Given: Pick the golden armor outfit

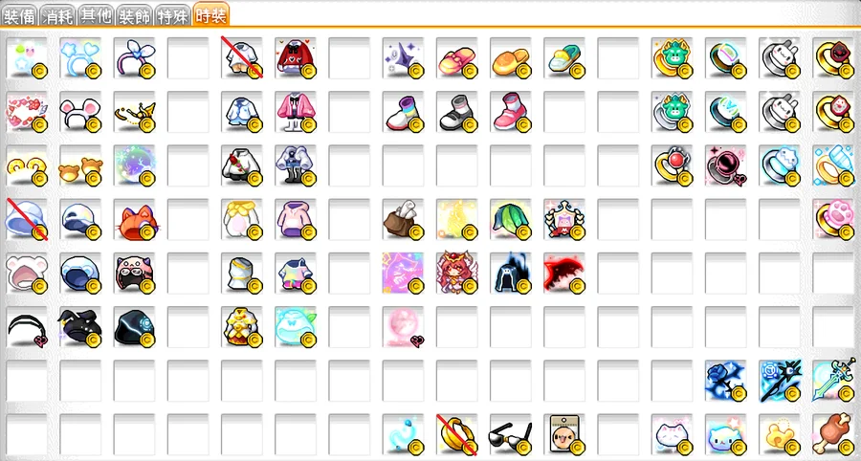Looking at the screenshot, I should coord(242,326).
